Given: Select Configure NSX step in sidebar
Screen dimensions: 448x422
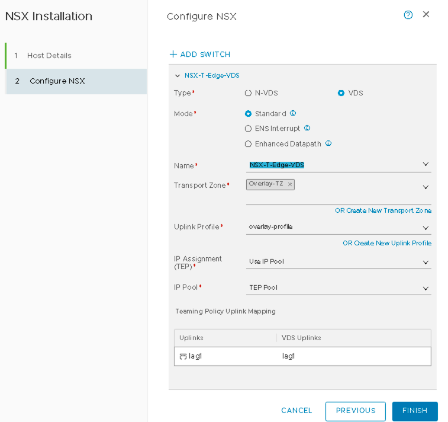Looking at the screenshot, I should 57,81.
